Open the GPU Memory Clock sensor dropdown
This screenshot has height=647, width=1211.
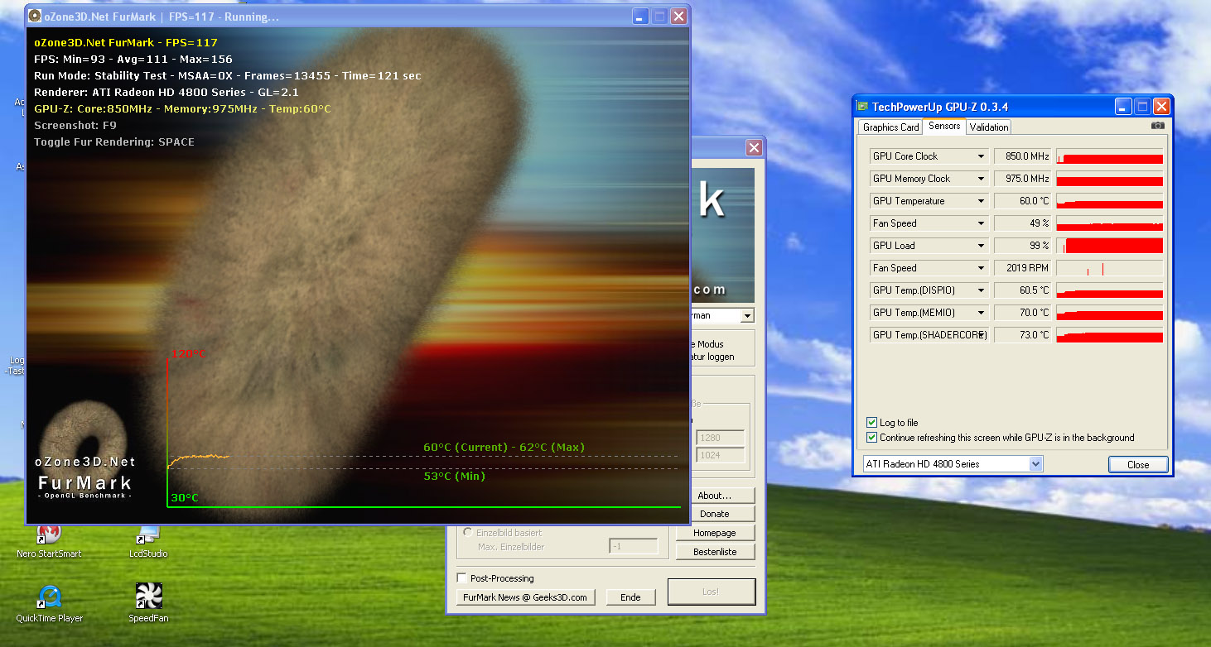pyautogui.click(x=981, y=179)
